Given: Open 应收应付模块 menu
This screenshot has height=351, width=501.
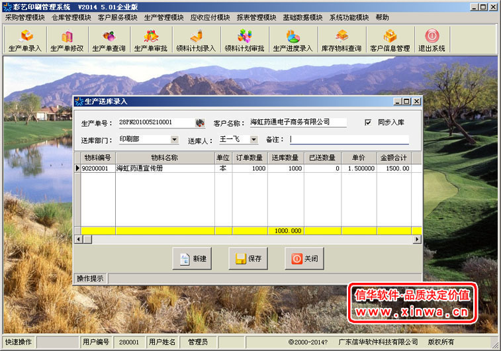Looking at the screenshot, I should point(210,18).
